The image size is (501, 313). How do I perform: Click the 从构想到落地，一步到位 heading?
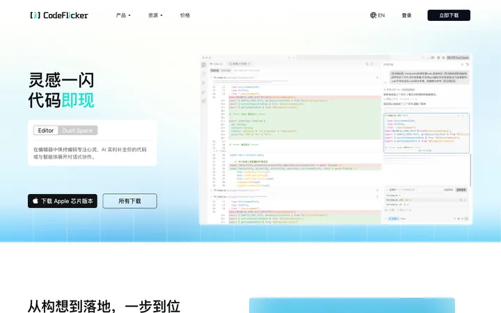click(104, 305)
